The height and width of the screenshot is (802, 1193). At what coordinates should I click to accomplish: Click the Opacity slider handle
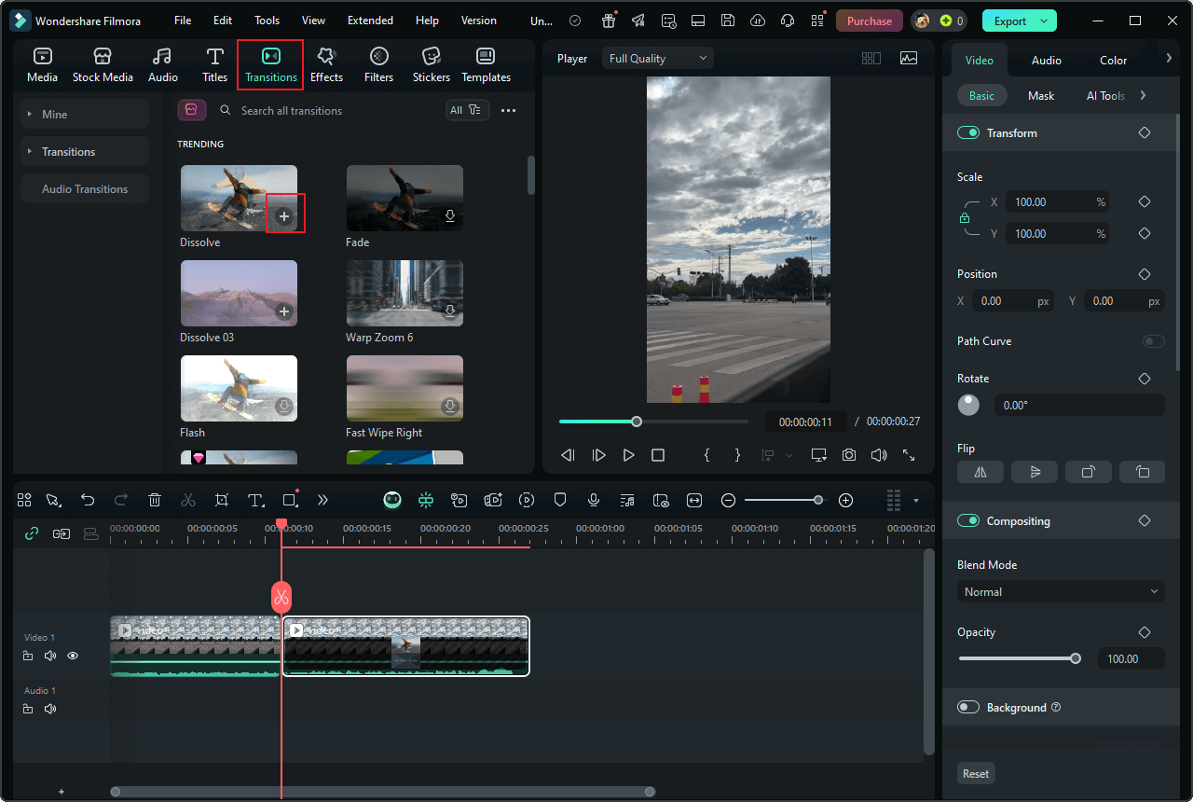click(x=1076, y=658)
